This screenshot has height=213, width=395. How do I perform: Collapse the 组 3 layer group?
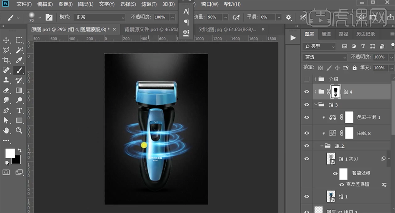tap(315, 105)
